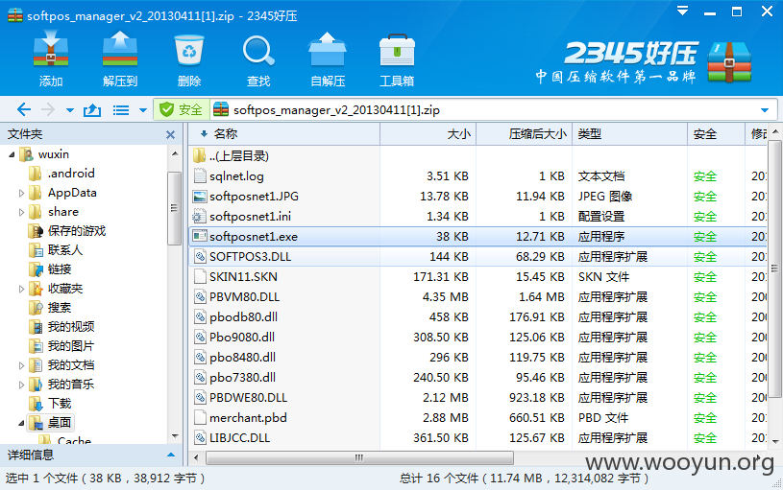The image size is (783, 490).
Task: Select softposnet1.ini file
Action: [479, 217]
